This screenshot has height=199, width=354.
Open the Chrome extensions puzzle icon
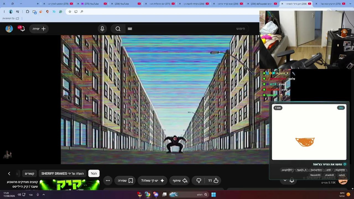coord(27,12)
